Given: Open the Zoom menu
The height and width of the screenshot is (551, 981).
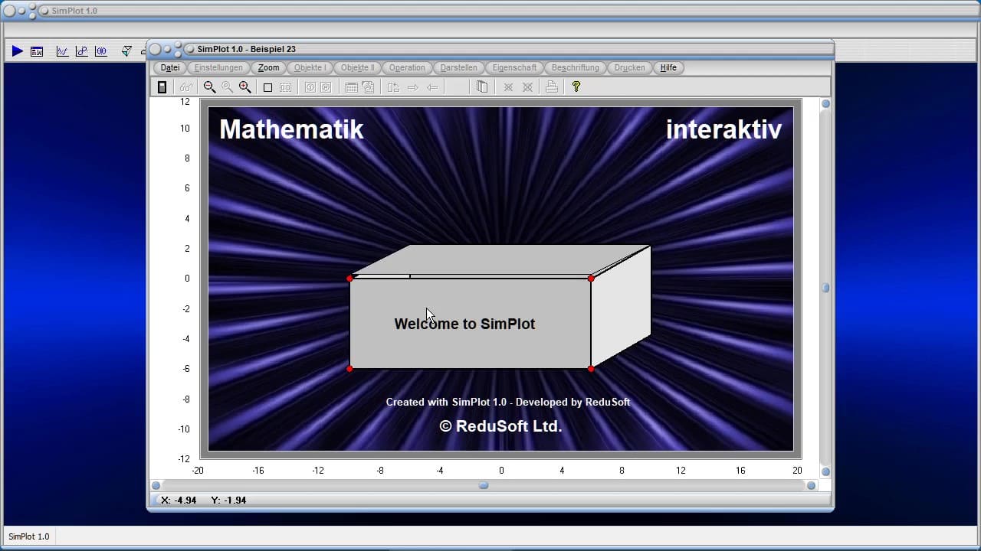Looking at the screenshot, I should (268, 67).
